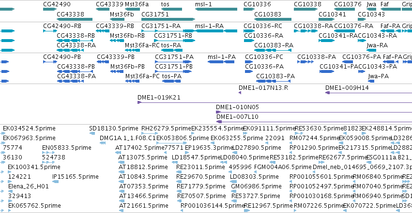Click the 'SD18130.5prime' EST label
Screen dimensions: 412x213
pyautogui.click(x=113, y=128)
